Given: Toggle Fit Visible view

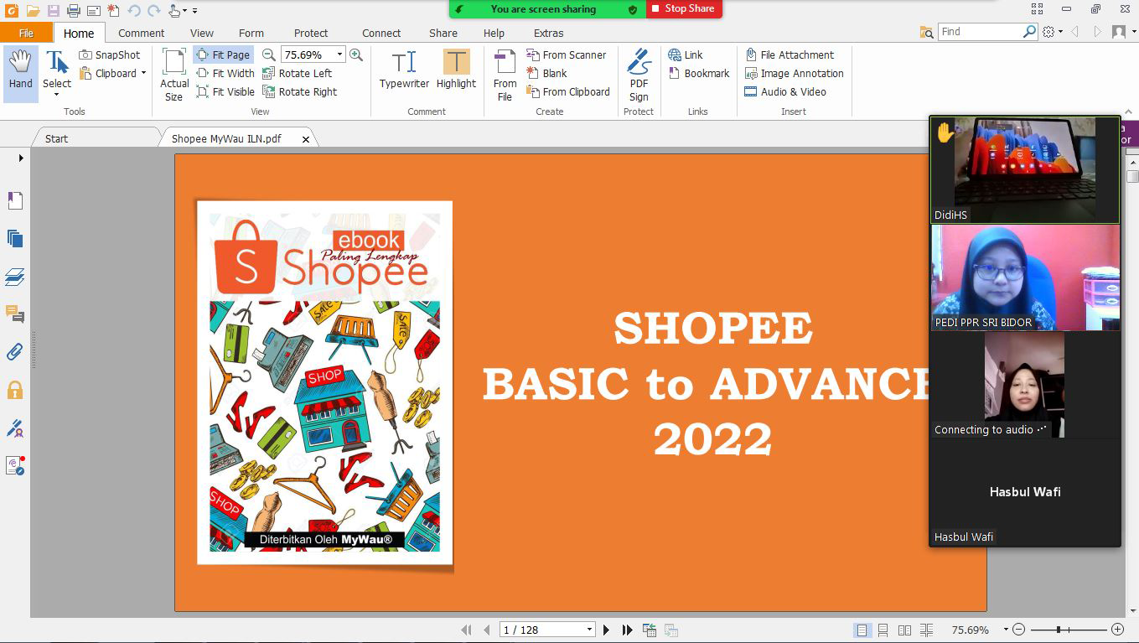Looking at the screenshot, I should [x=225, y=92].
